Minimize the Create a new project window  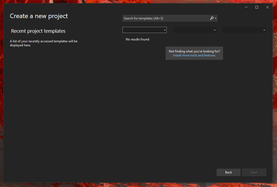(x=246, y=7)
